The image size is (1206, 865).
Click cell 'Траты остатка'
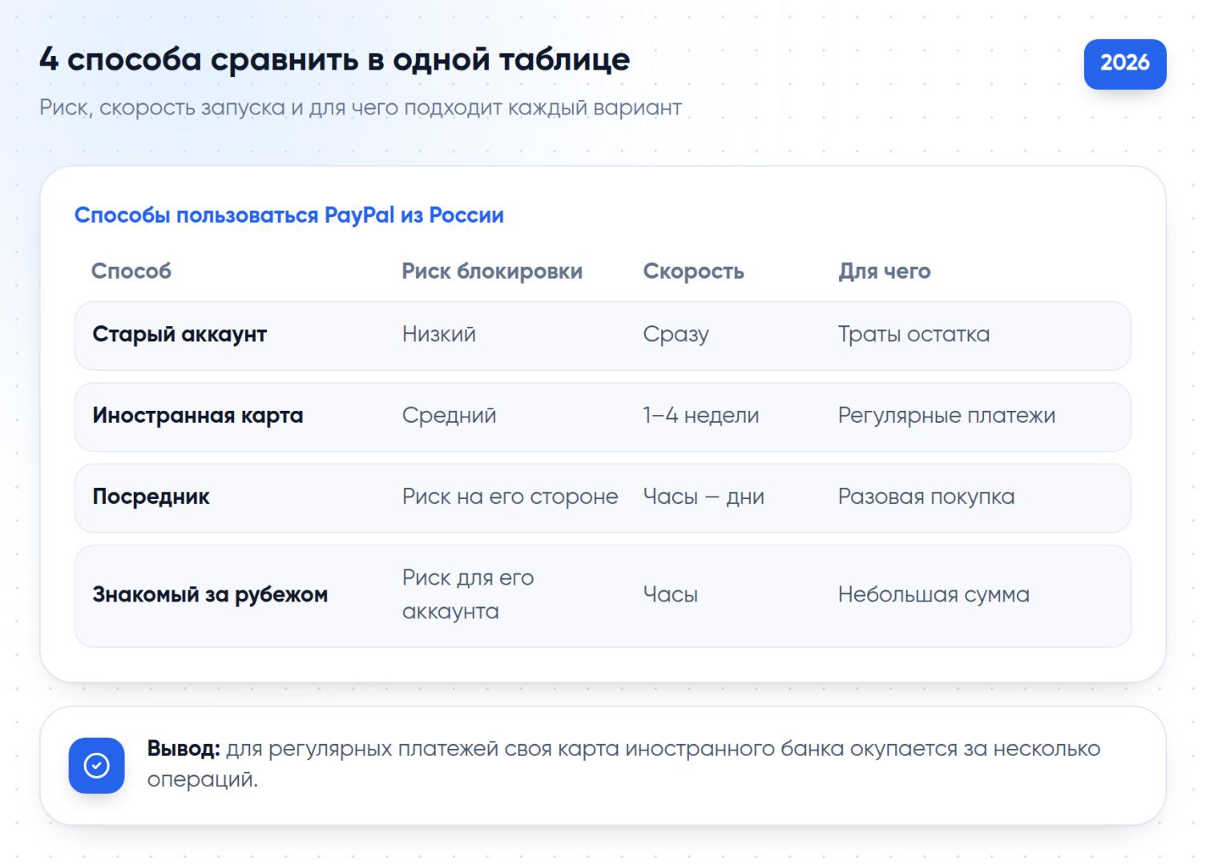coord(914,335)
